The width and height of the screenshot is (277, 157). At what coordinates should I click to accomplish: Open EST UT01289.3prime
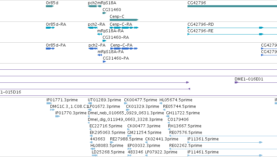(104, 100)
